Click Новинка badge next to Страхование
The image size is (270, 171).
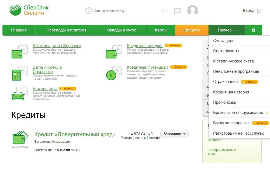click(249, 82)
